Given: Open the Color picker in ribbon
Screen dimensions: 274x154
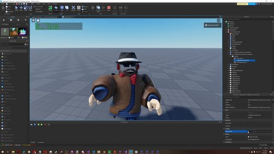Looking at the screenshot, I should (79, 8).
